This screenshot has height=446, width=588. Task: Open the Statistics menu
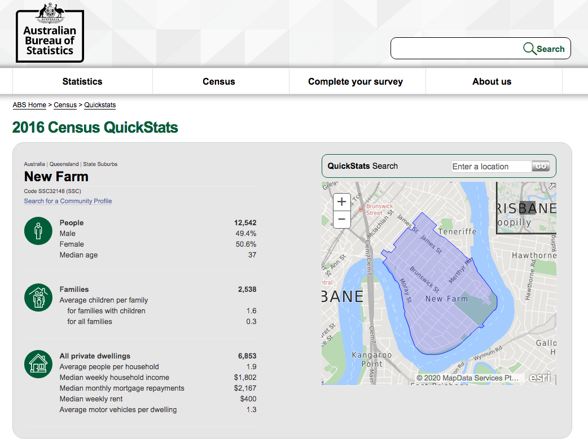click(x=82, y=81)
